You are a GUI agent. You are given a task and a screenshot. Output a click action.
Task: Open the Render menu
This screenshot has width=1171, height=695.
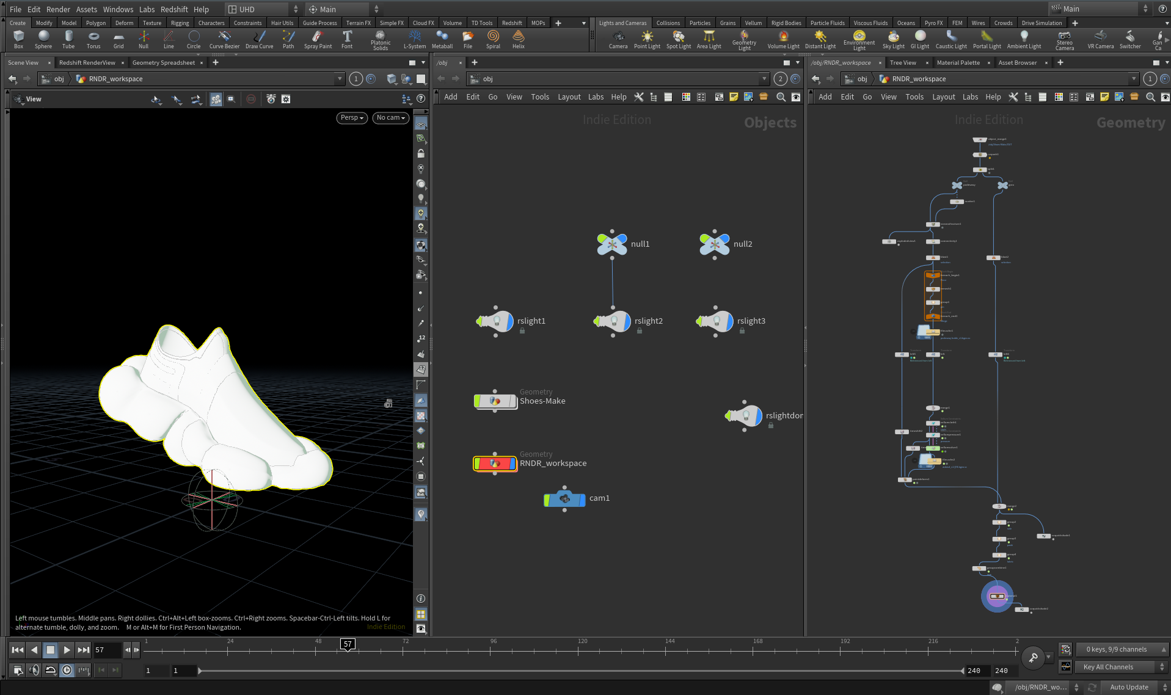click(x=58, y=9)
